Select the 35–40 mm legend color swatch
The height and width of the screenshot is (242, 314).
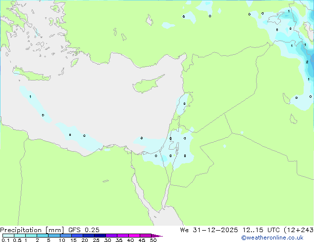123,236
